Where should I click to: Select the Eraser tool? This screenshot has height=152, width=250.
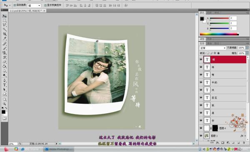click(x=4, y=62)
